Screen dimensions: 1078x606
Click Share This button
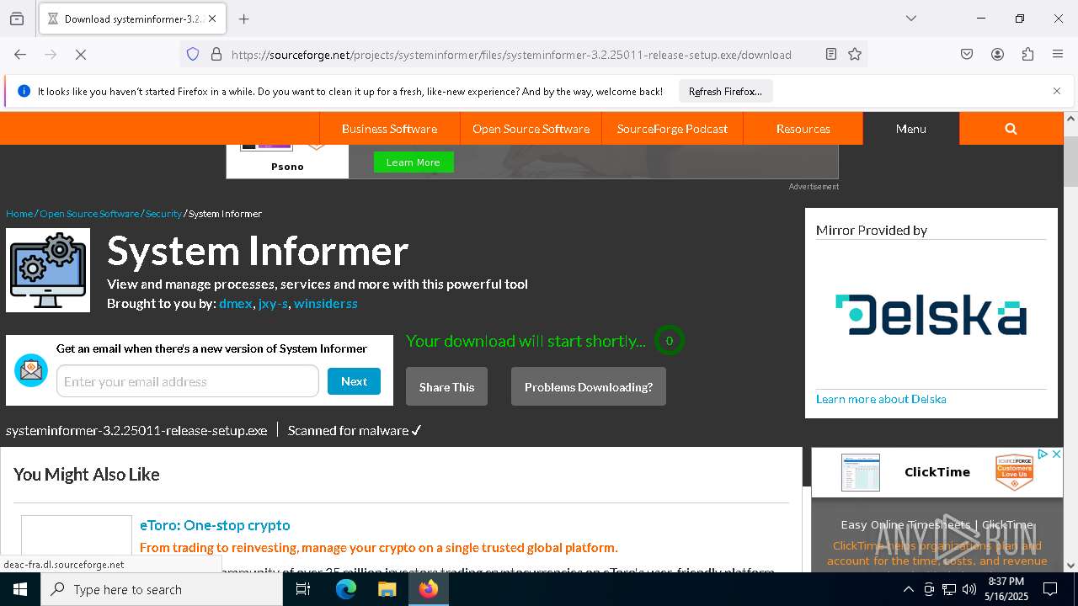pyautogui.click(x=446, y=387)
